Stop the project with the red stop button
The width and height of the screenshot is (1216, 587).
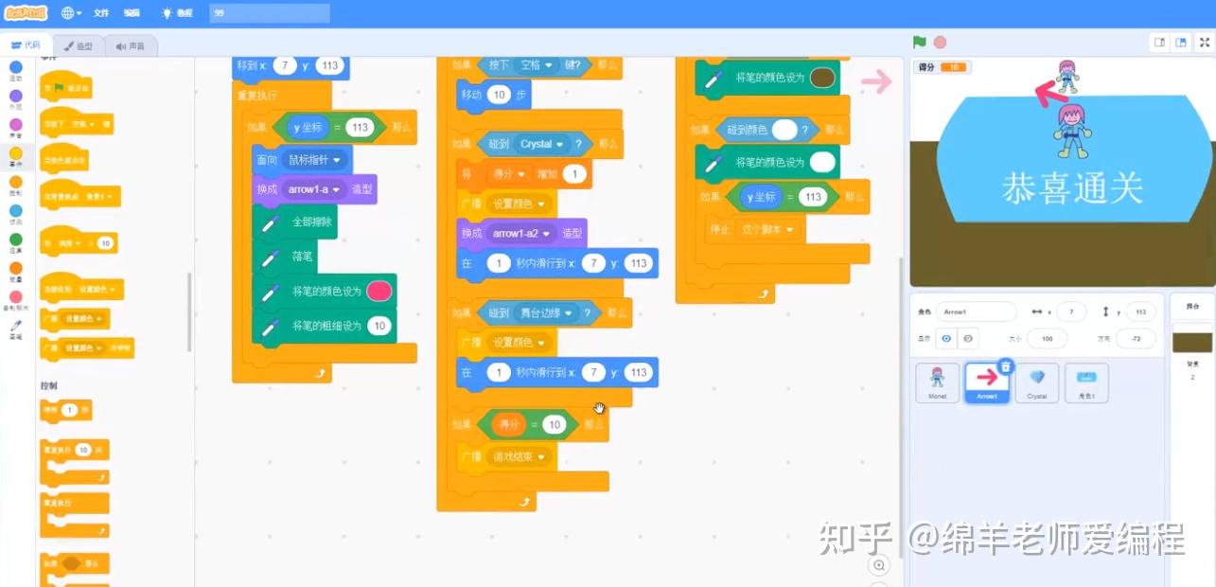tap(942, 42)
